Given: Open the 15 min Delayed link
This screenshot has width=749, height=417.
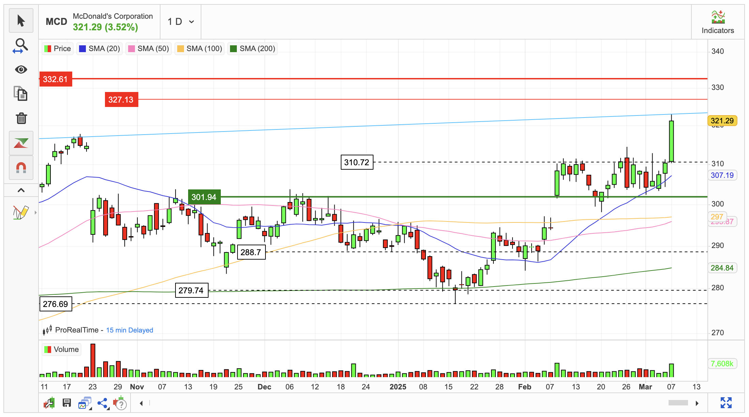Looking at the screenshot, I should click(129, 330).
